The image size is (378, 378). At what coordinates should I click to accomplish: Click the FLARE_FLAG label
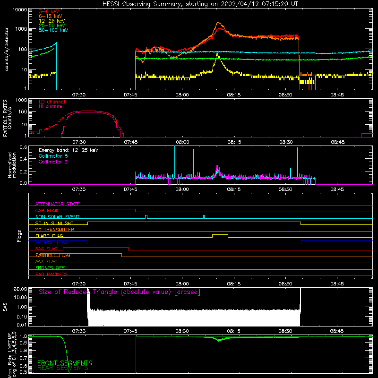tap(49, 236)
